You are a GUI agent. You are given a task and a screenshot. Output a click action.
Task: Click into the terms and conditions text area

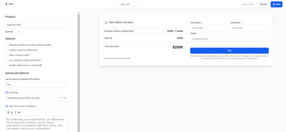[37, 124]
